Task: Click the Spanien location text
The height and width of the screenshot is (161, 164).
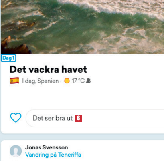Action: coord(48,81)
